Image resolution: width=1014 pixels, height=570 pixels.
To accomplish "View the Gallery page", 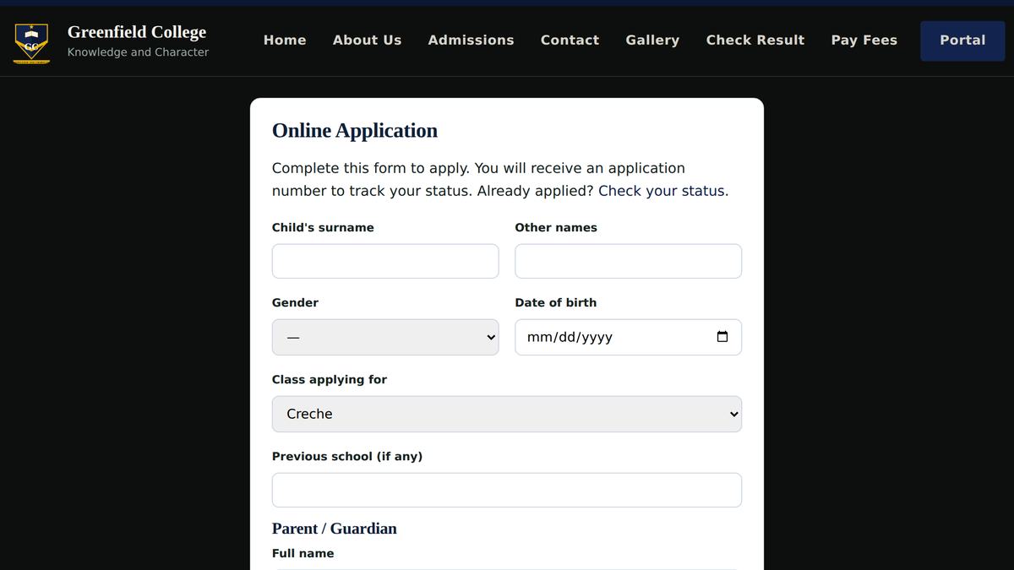I will pos(652,40).
